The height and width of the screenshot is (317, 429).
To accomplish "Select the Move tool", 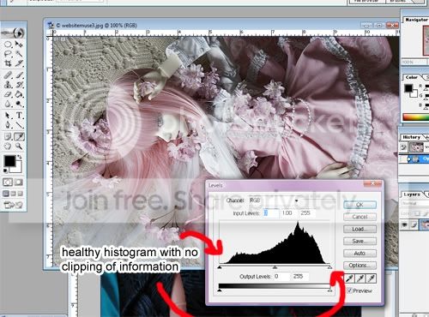I will pyautogui.click(x=19, y=45).
